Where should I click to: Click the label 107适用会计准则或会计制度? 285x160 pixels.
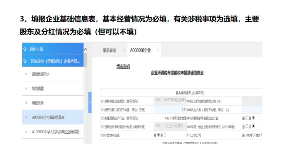[123, 127]
